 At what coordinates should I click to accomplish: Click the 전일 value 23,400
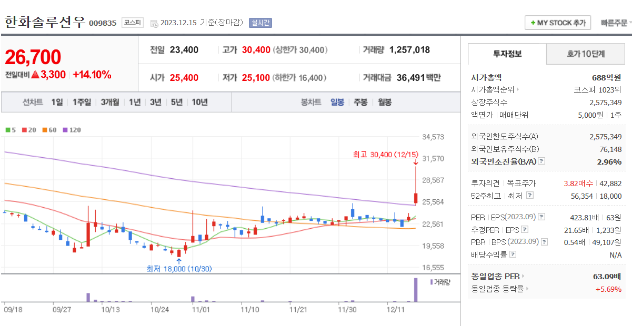pyautogui.click(x=184, y=50)
